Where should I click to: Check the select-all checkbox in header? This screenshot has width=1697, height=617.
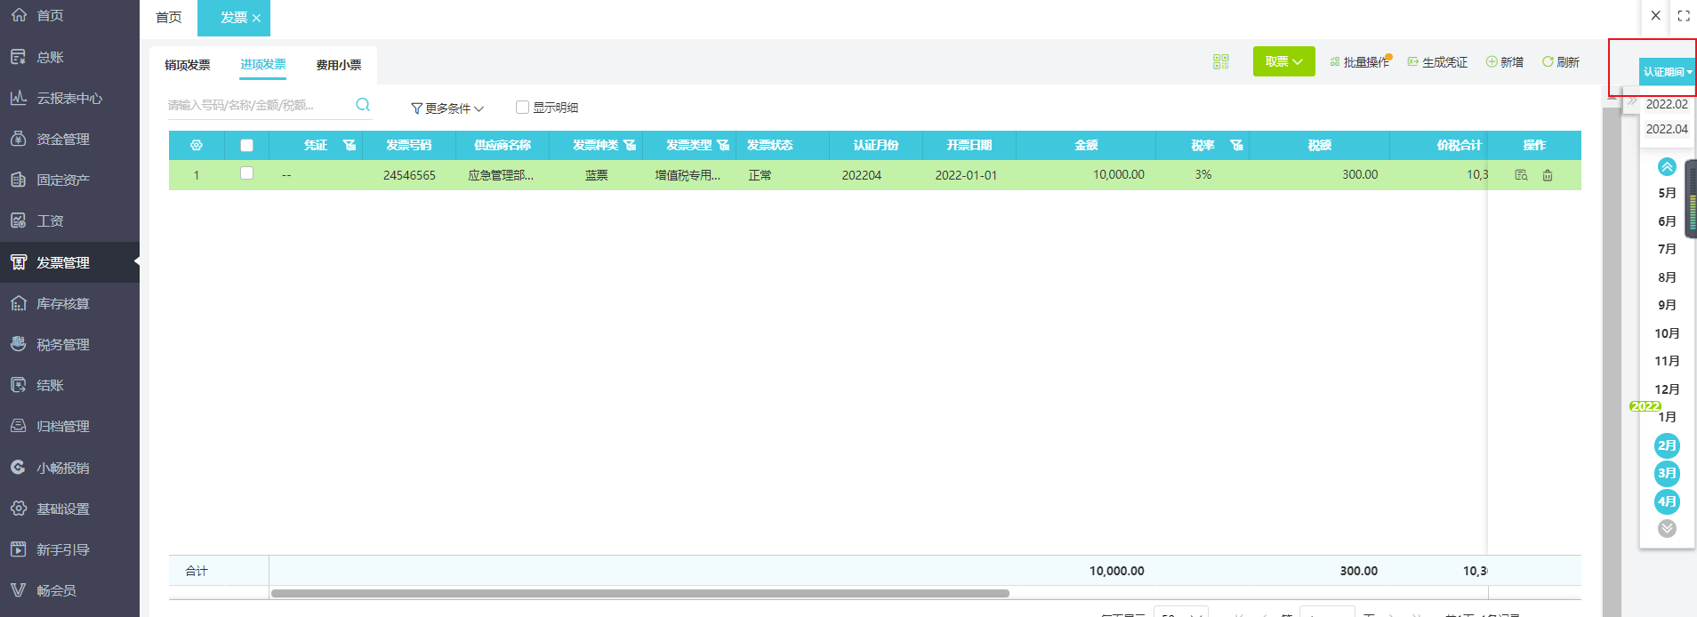(x=246, y=145)
